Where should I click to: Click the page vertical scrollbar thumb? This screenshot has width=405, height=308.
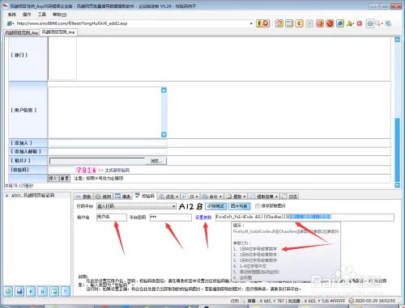pyautogui.click(x=397, y=150)
